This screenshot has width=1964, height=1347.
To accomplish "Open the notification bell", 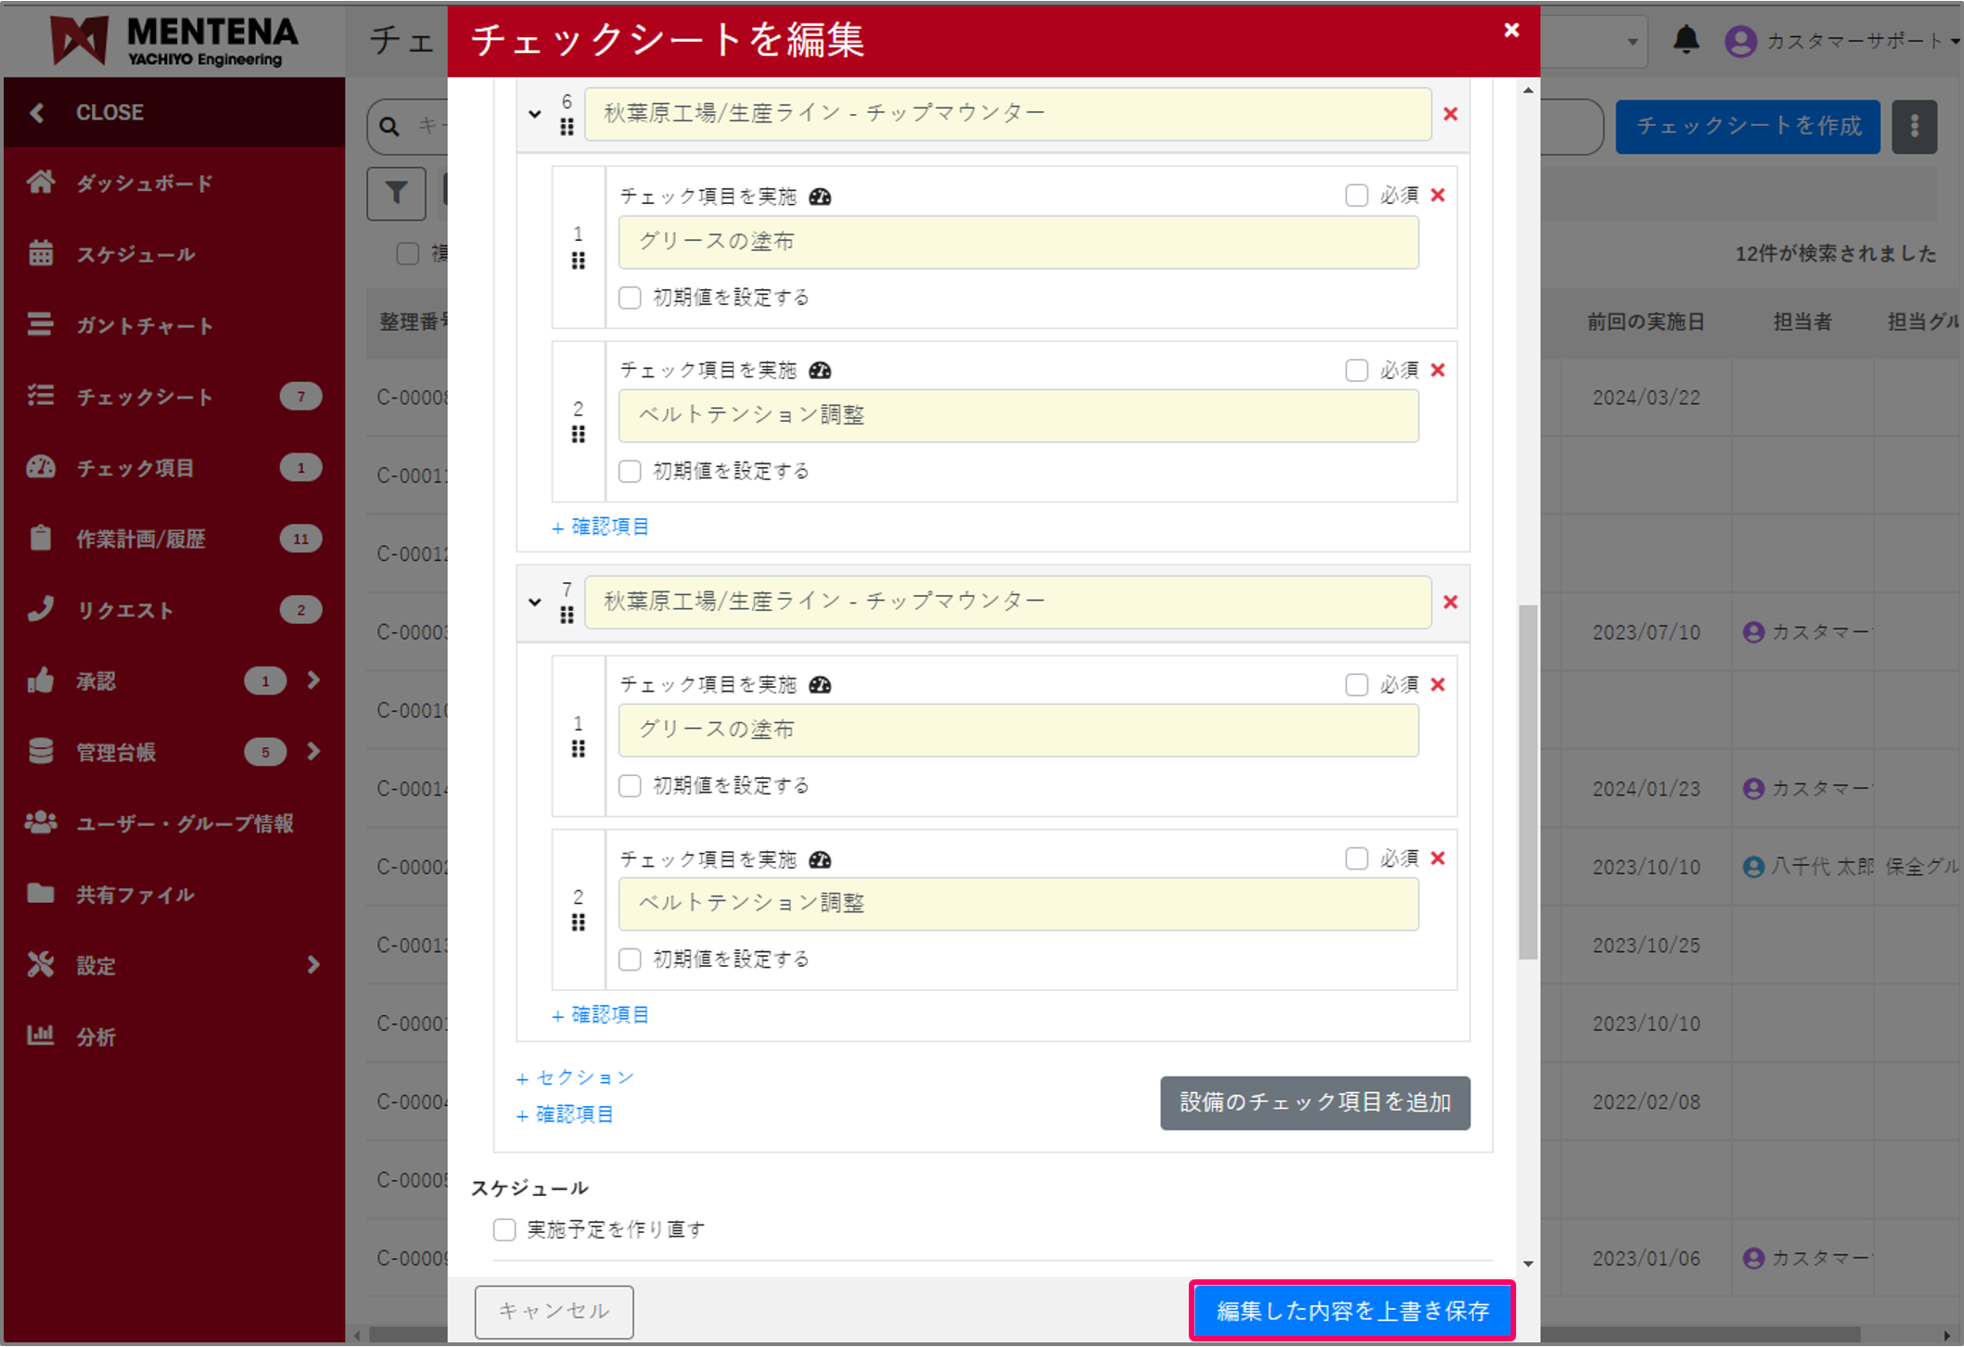I will [1687, 39].
